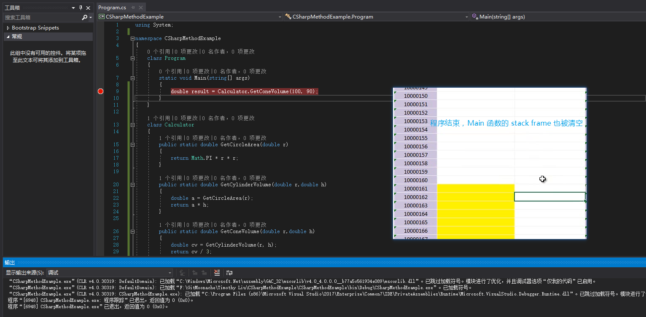Select spreadsheet row header 10000155
646x317 pixels.
coord(415,138)
